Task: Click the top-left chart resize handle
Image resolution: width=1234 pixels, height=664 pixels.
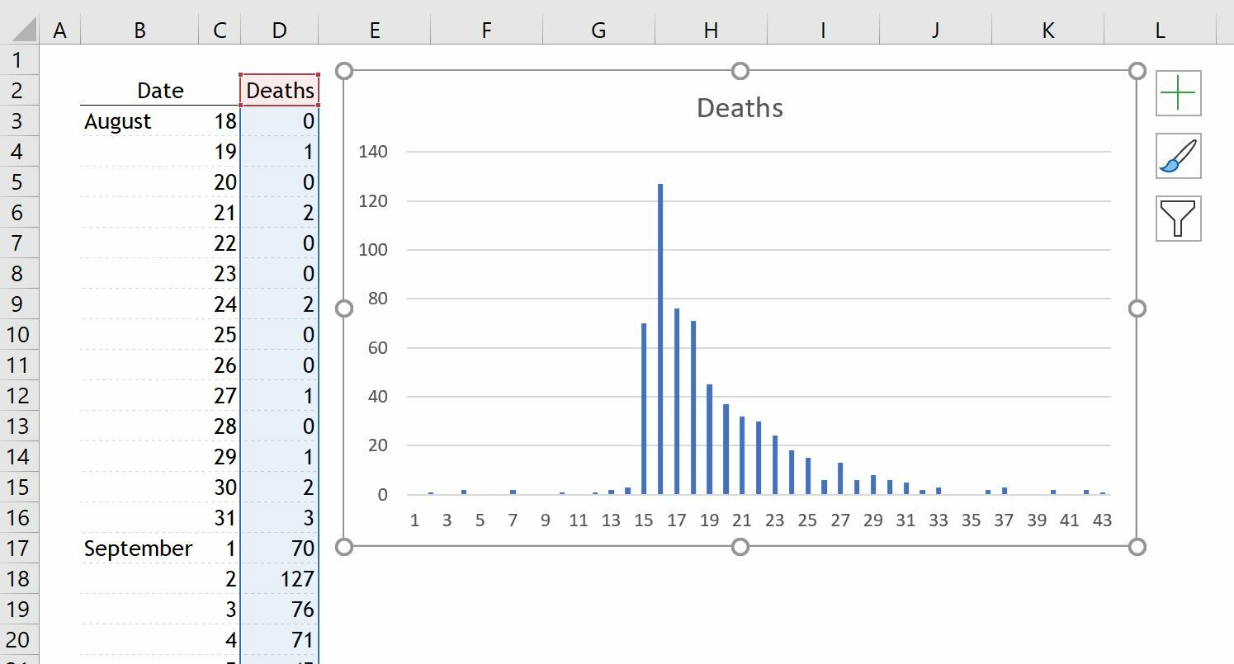Action: click(x=345, y=71)
